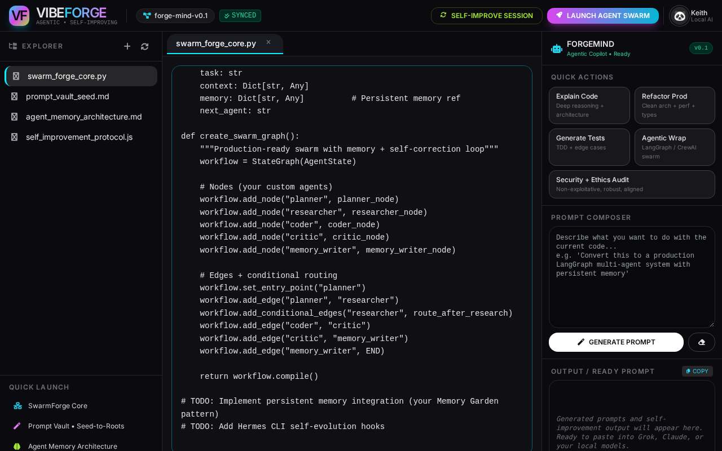Click the add_conditional_edges researcher line

coord(356,313)
